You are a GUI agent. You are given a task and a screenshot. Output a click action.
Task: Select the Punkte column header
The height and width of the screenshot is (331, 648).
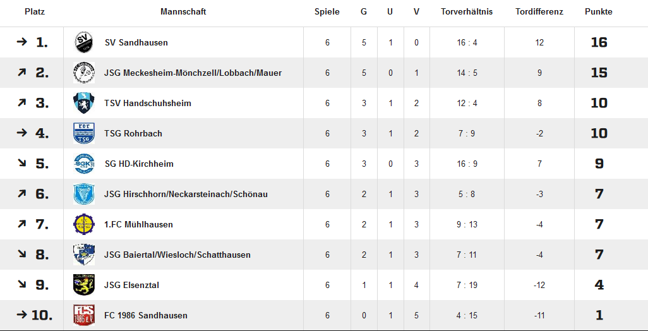pyautogui.click(x=598, y=12)
